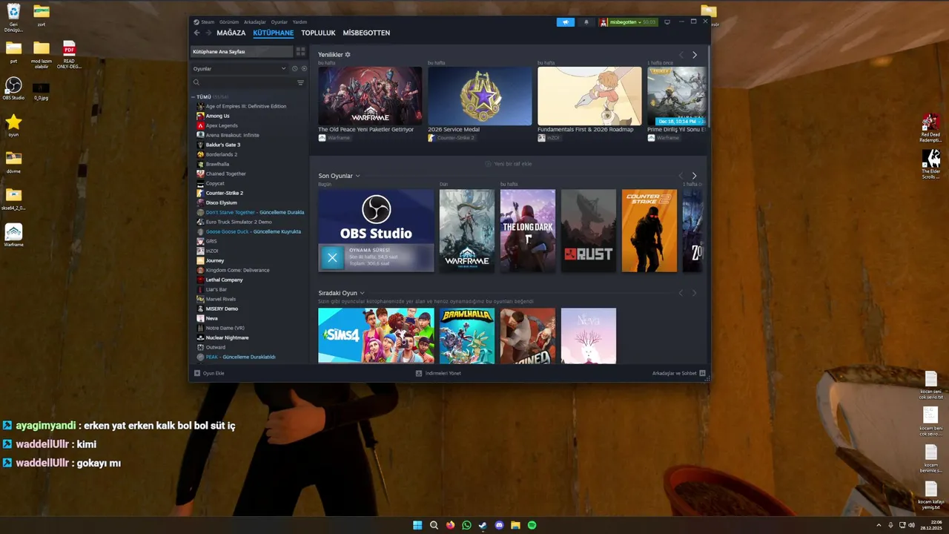Open the Brawlhalla suggested game tile

coord(467,335)
